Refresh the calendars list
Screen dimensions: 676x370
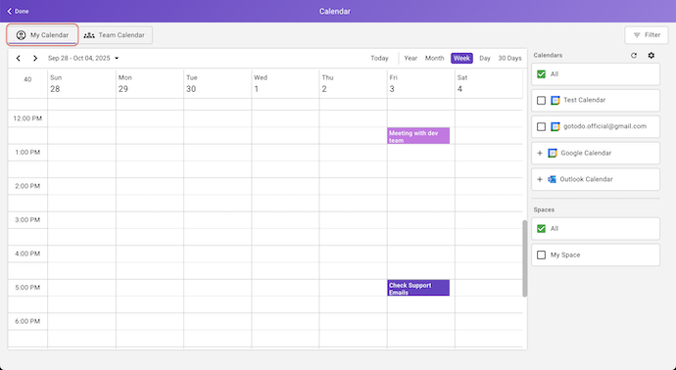[634, 55]
